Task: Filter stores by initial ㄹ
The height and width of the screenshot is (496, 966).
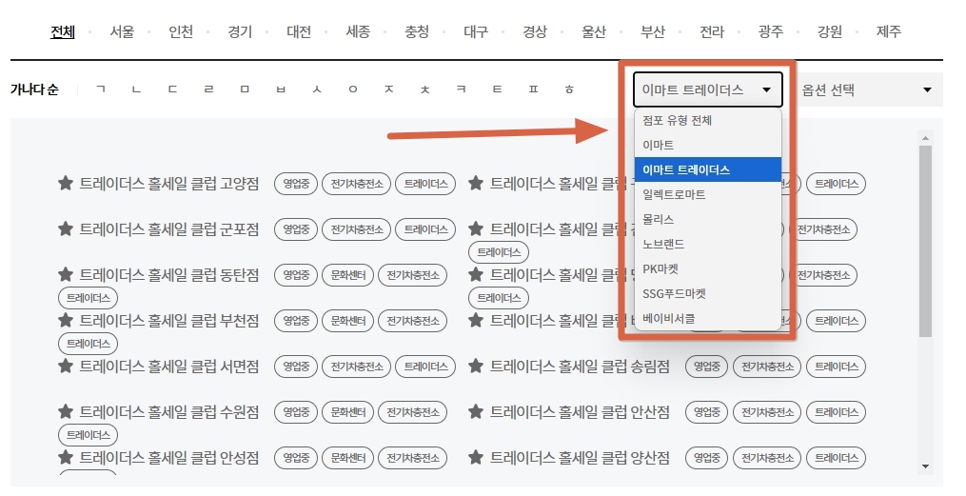Action: click(208, 89)
